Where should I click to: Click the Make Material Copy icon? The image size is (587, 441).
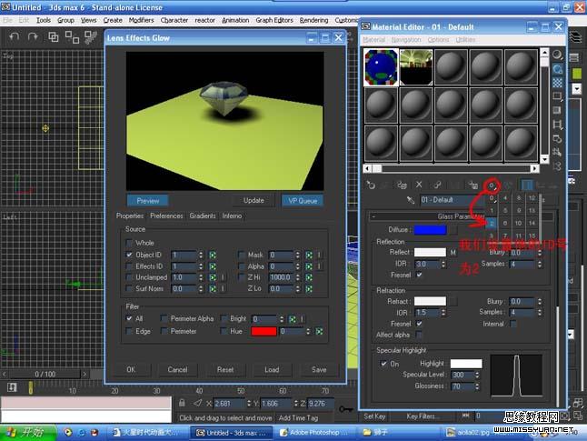(x=437, y=185)
